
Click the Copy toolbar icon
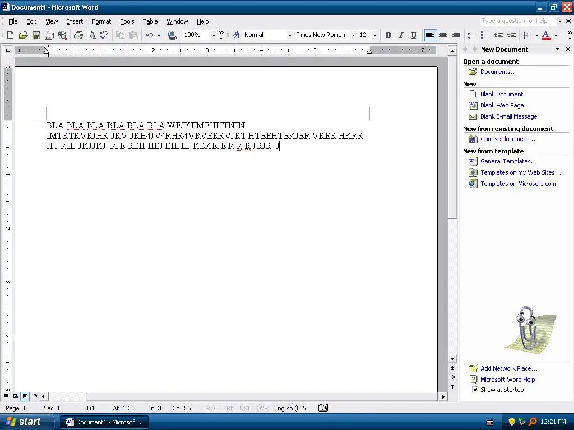[x=120, y=35]
